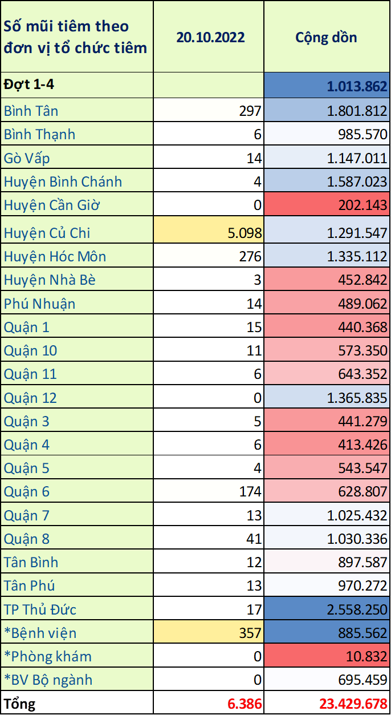Click the 'Số mũi tiêm theo' header cell

66,26
